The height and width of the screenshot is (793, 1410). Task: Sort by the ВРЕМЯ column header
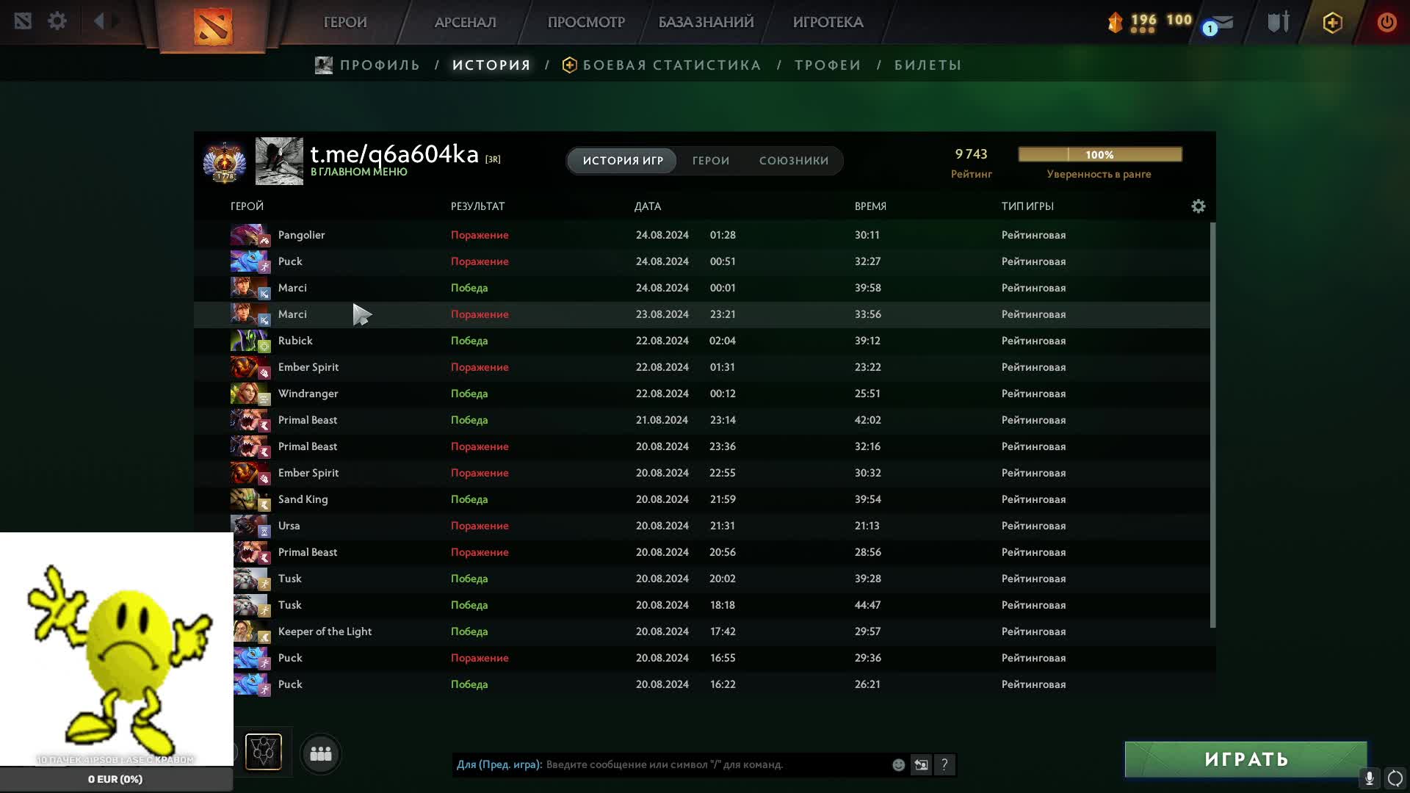pyautogui.click(x=870, y=206)
